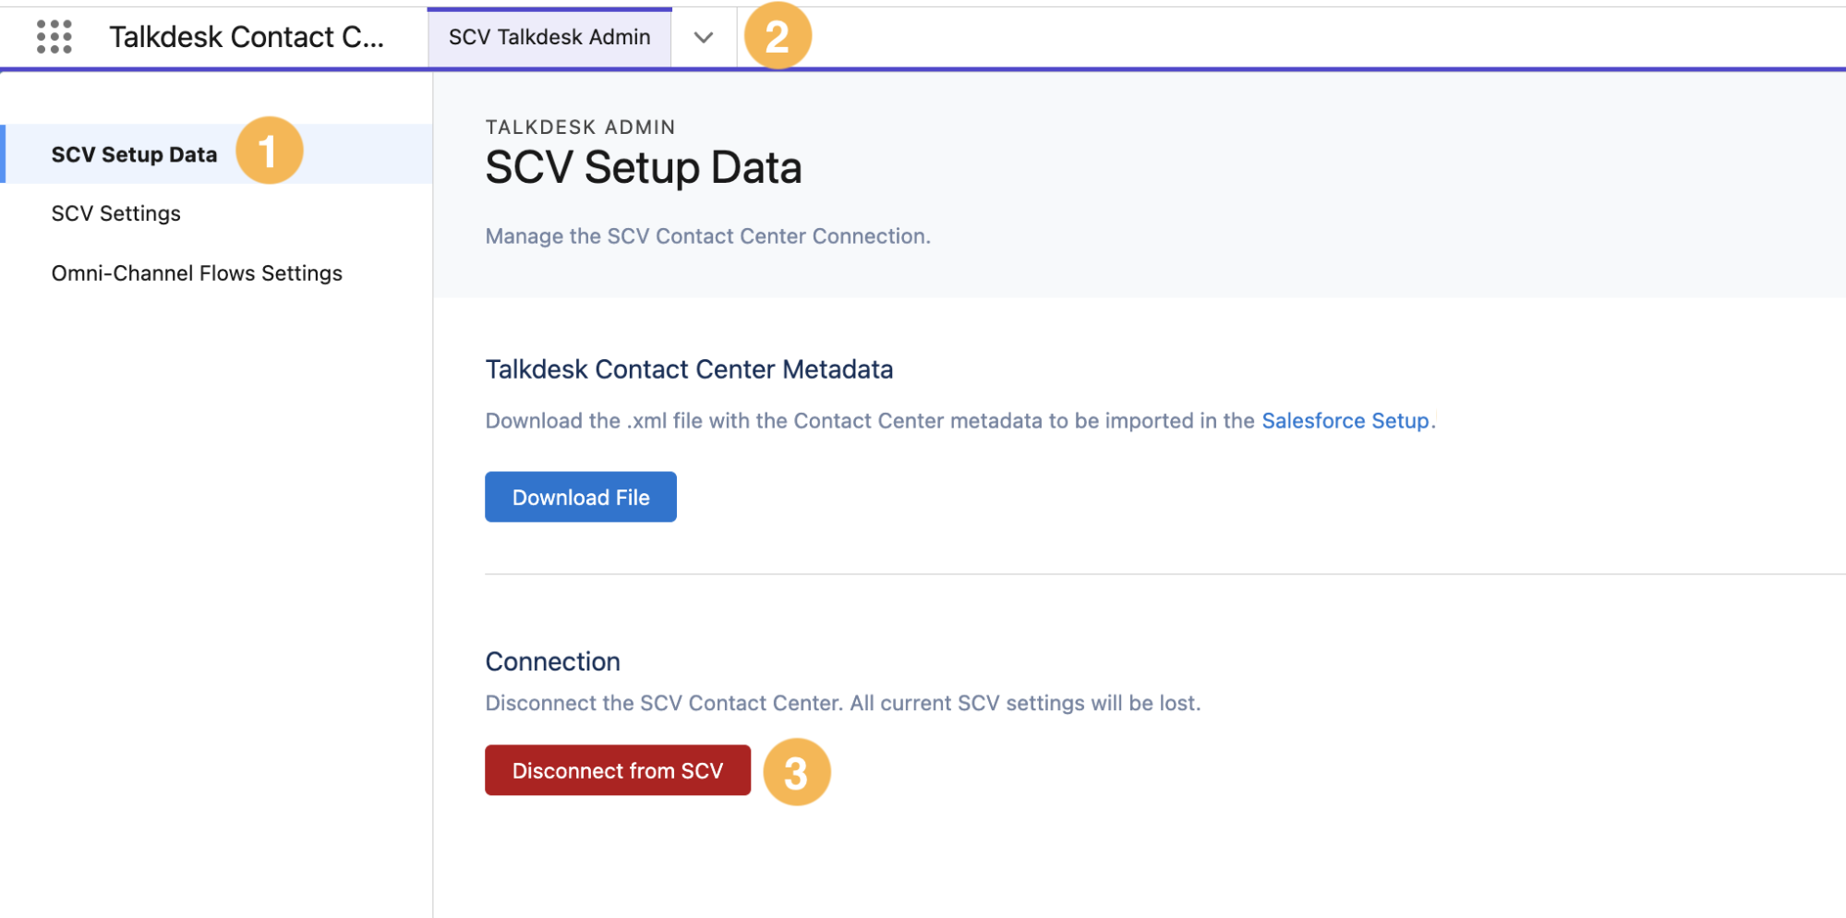This screenshot has width=1846, height=918.
Task: Click the Disconnect warning description text
Action: pos(843,703)
